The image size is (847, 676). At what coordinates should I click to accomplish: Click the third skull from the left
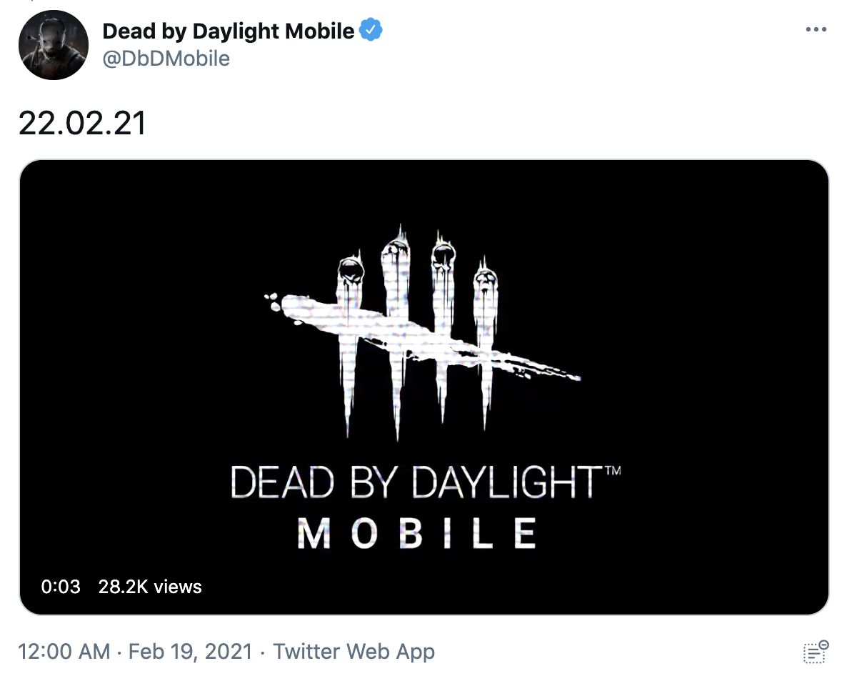[x=443, y=254]
